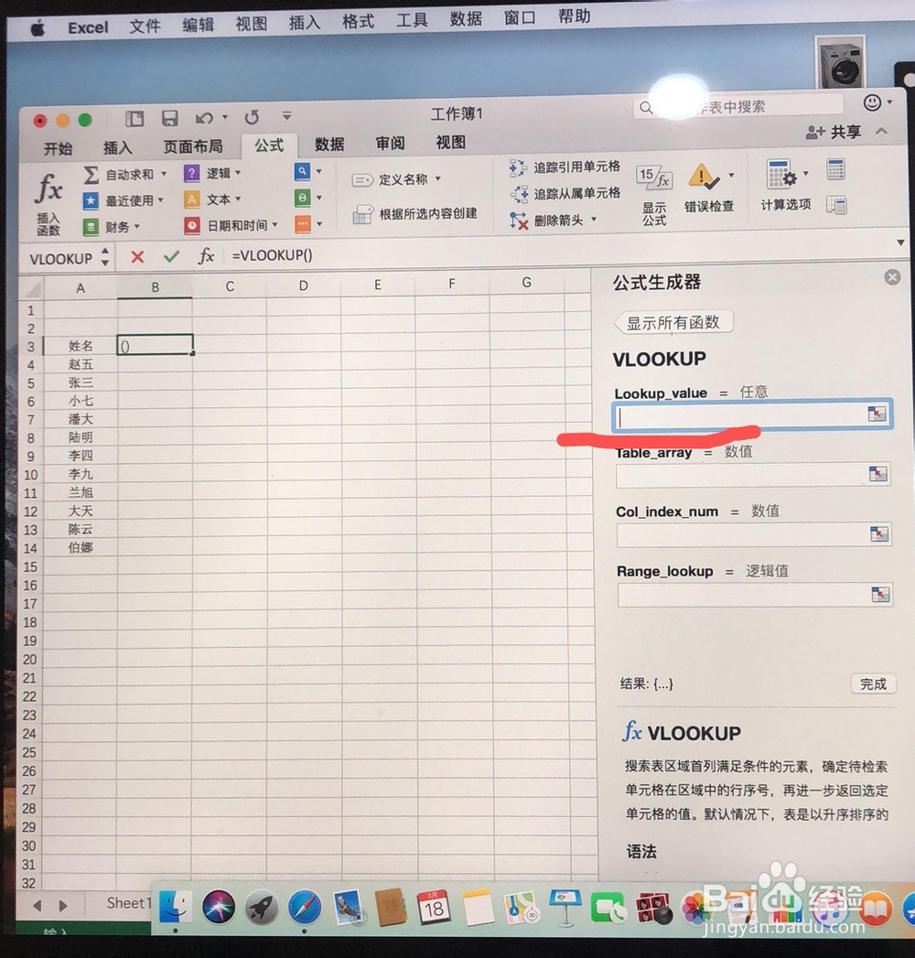Switch to Home (开始) ribbon tab
Viewport: 915px width, 958px height.
[58, 148]
